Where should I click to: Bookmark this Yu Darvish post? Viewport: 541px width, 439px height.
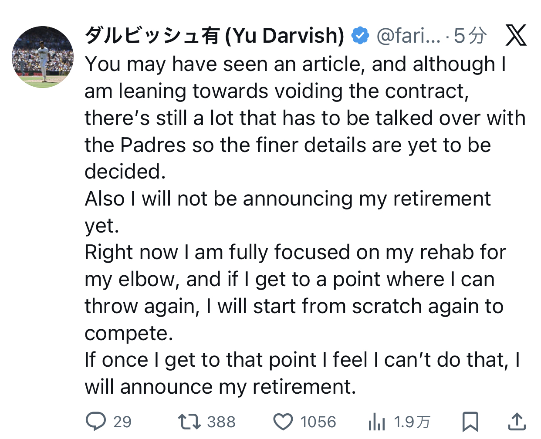470,422
